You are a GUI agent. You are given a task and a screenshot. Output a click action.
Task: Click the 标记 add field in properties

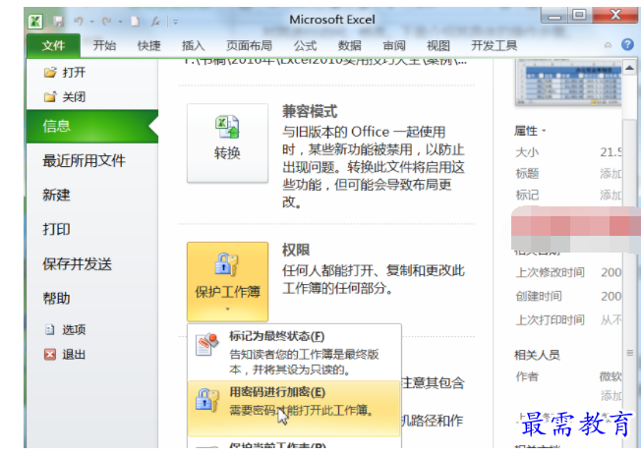pyautogui.click(x=611, y=195)
